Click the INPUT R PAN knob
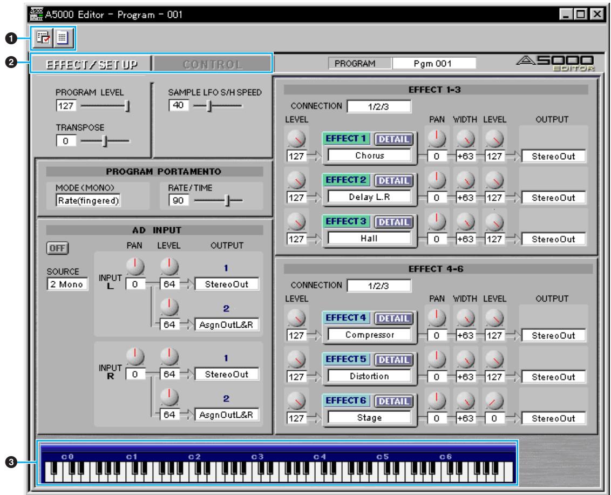The height and width of the screenshot is (495, 611). coord(135,357)
